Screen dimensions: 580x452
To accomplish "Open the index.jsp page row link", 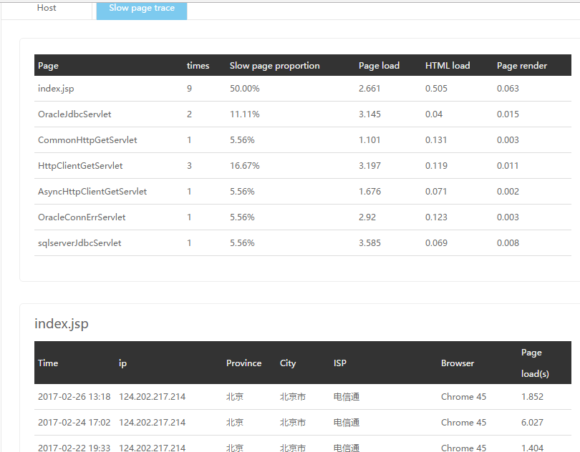I will pos(57,89).
